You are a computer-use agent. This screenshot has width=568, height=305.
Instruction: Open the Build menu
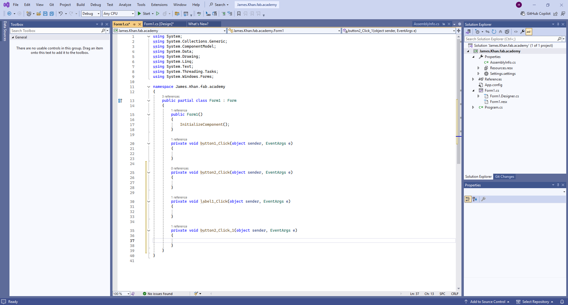(81, 5)
